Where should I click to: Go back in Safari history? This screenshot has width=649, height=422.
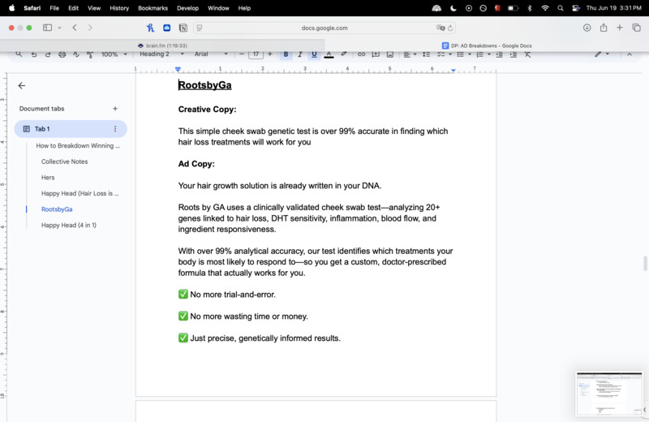(75, 28)
